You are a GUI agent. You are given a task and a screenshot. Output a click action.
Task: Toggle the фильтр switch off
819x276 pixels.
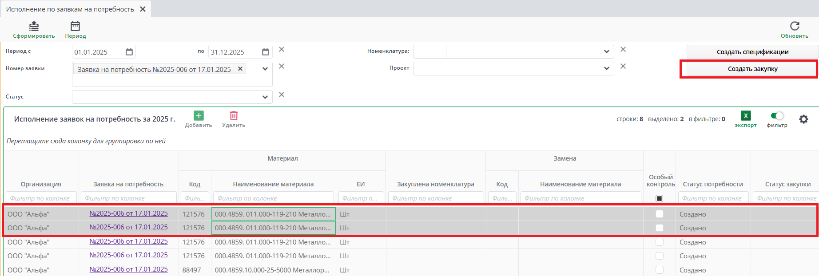[x=777, y=116]
